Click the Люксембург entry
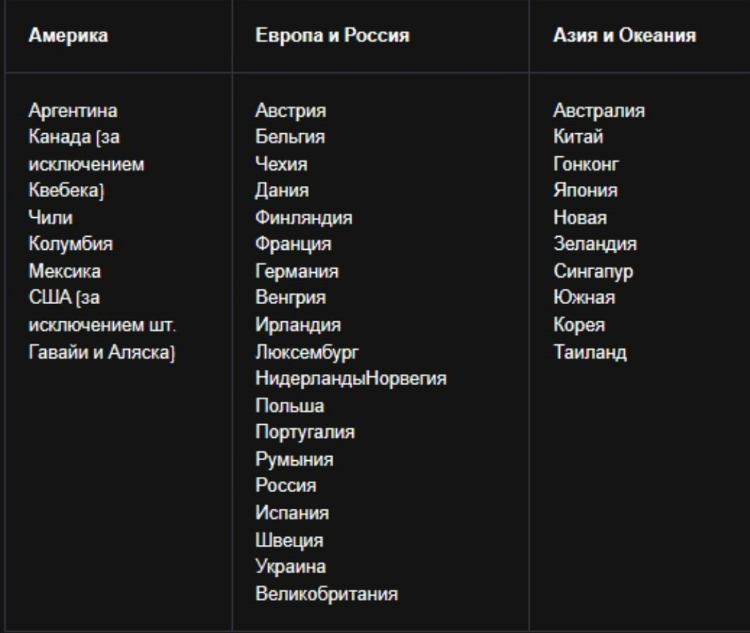The width and height of the screenshot is (750, 633). coord(307,353)
